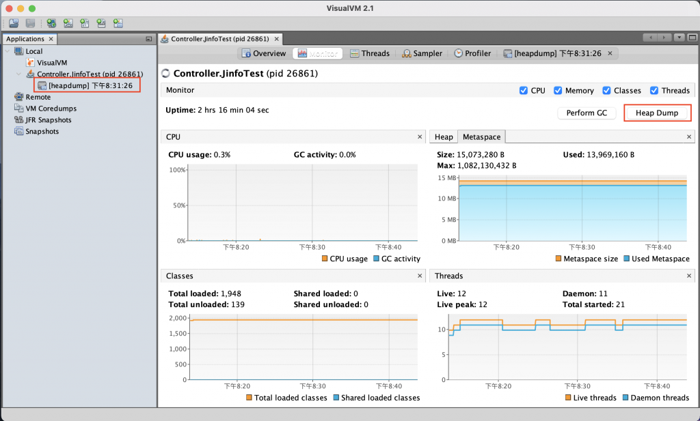Click the Add VM Coredump toolbar icon

pyautogui.click(x=84, y=23)
